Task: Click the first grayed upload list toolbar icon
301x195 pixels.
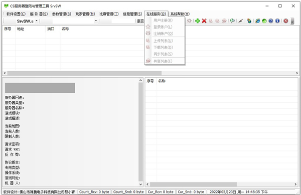Action: tap(211, 21)
